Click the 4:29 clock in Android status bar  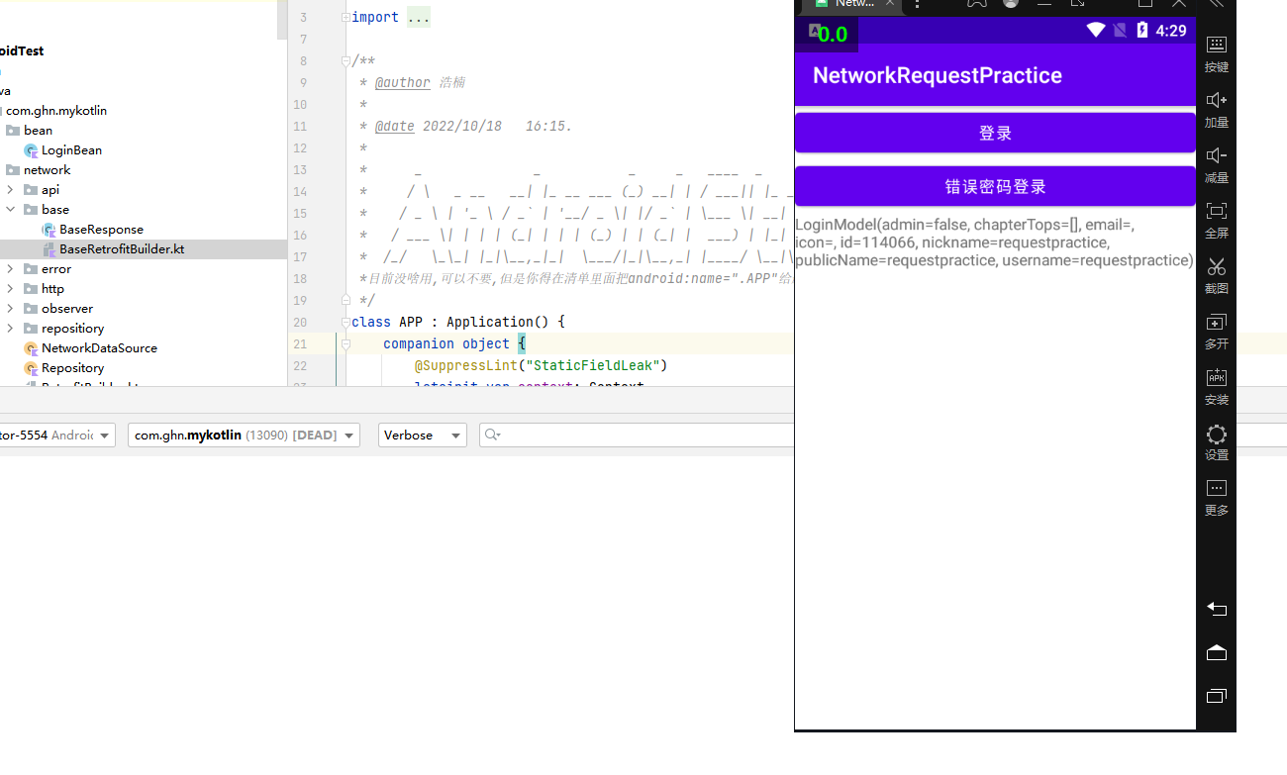click(1171, 31)
